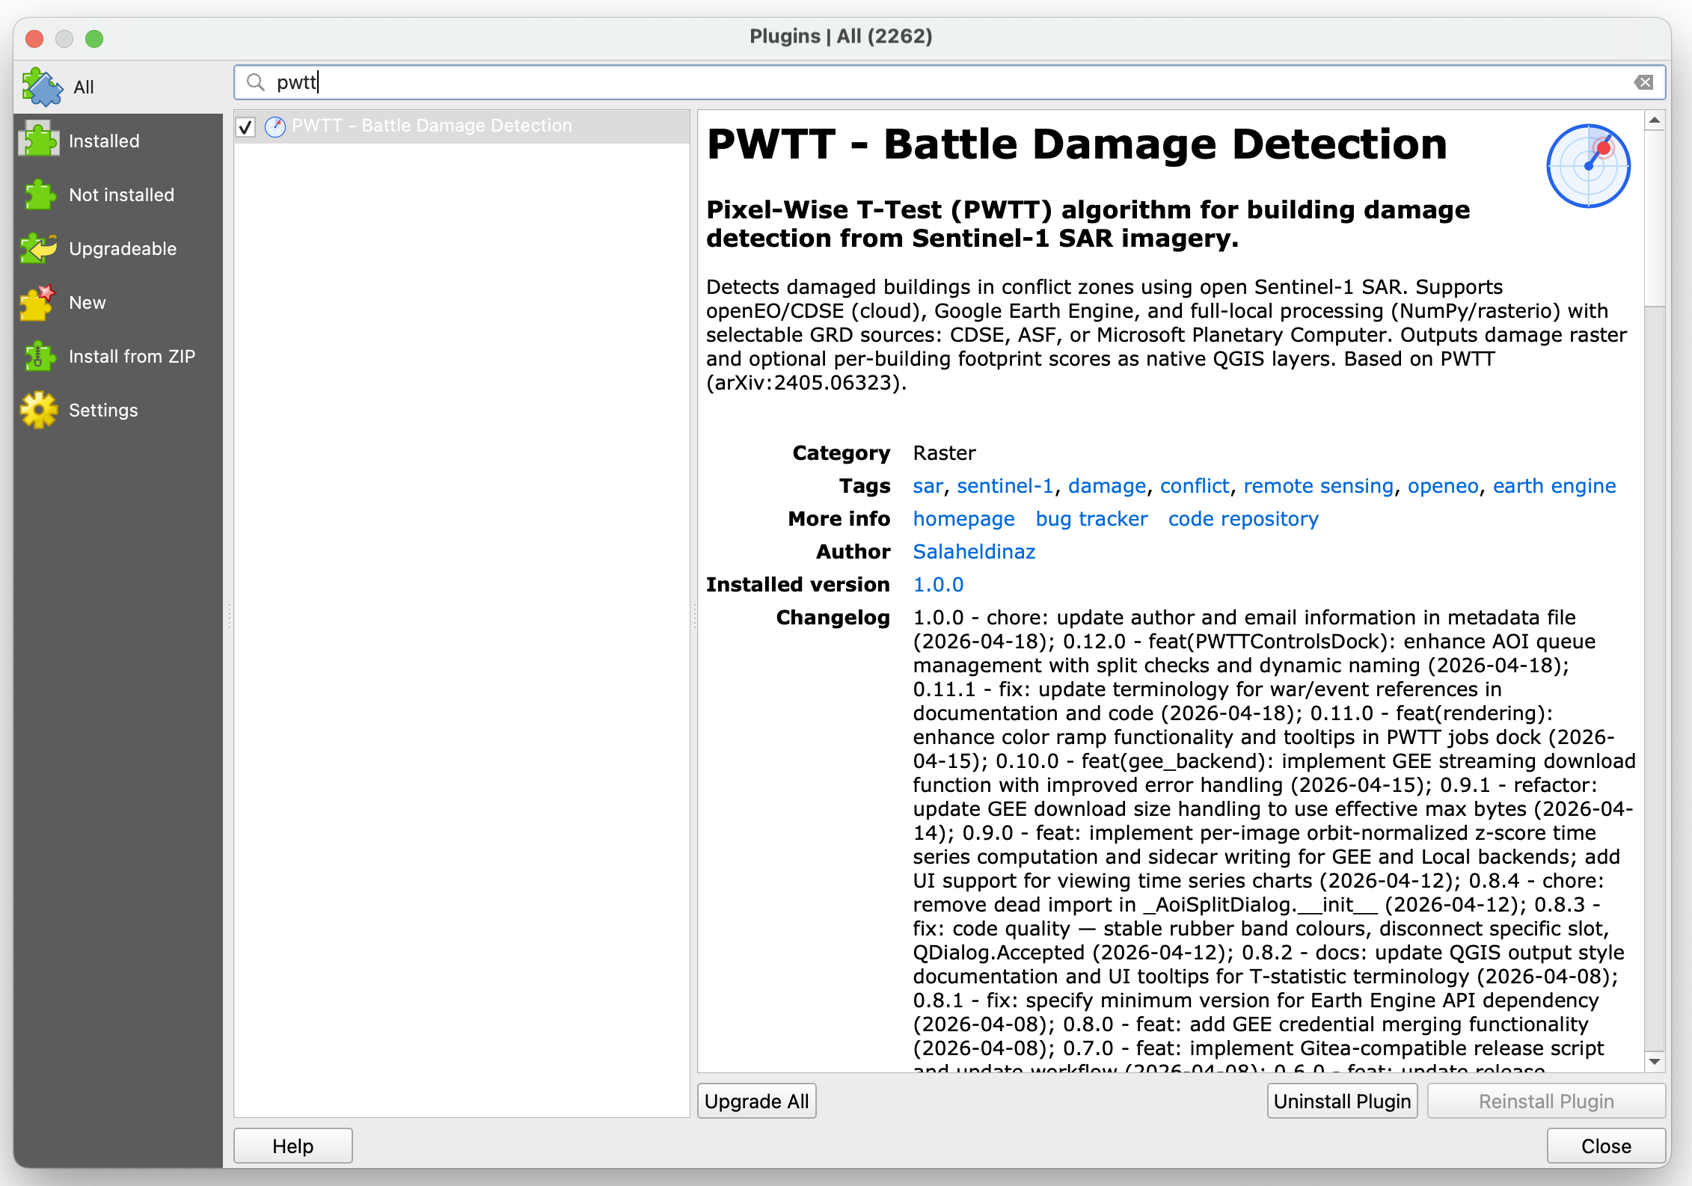Click the Upgradeable plugins arrow icon
1692x1186 pixels.
click(x=40, y=248)
